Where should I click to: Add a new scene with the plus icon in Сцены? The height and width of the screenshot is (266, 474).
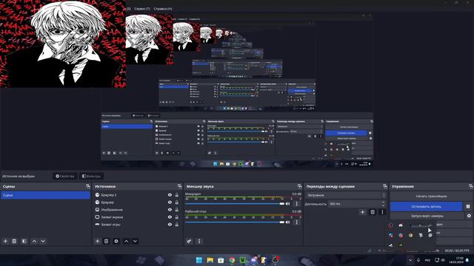(x=5, y=242)
